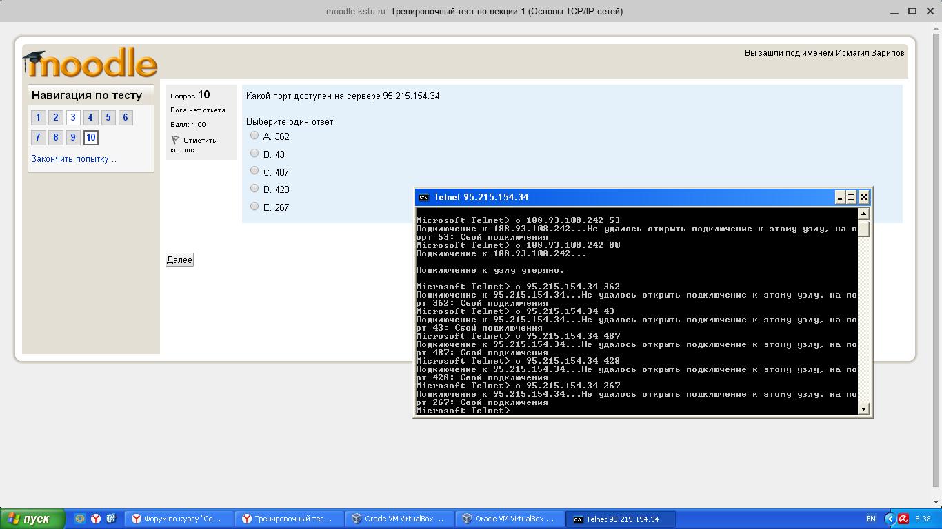This screenshot has height=529, width=942.
Task: Go to question 10 in test navigation
Action: (x=90, y=138)
